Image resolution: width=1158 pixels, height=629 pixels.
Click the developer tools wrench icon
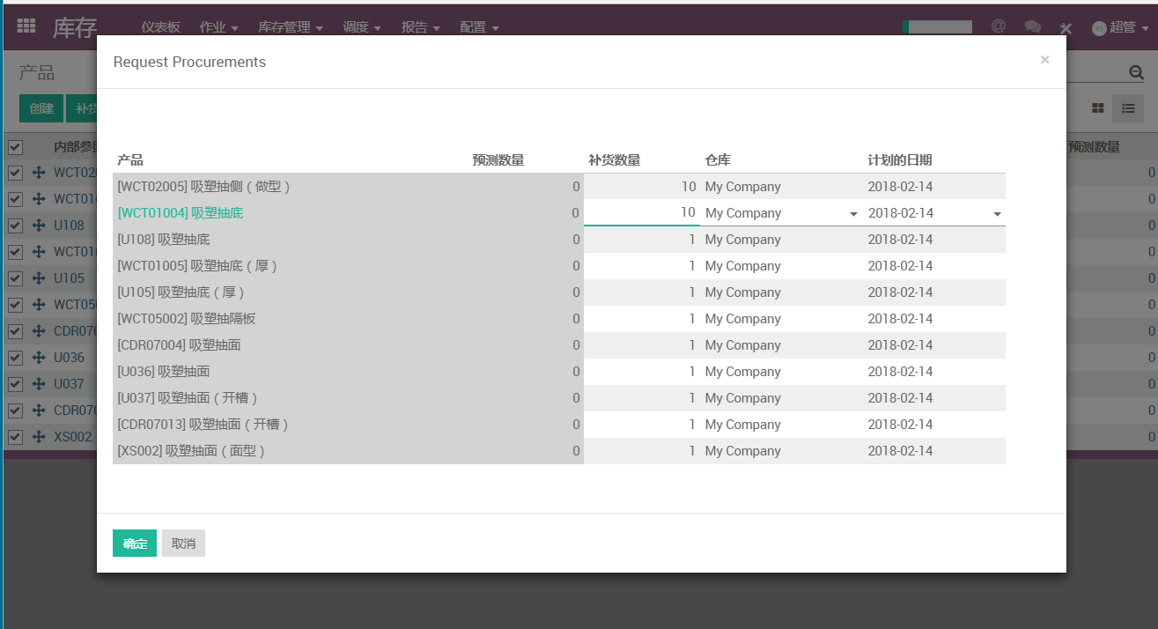tap(1066, 28)
